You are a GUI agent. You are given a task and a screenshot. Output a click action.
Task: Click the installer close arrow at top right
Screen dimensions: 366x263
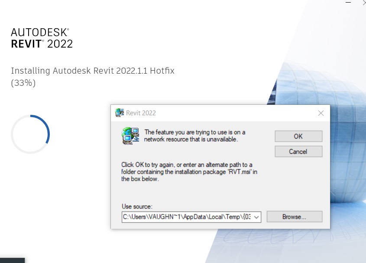[x=363, y=3]
